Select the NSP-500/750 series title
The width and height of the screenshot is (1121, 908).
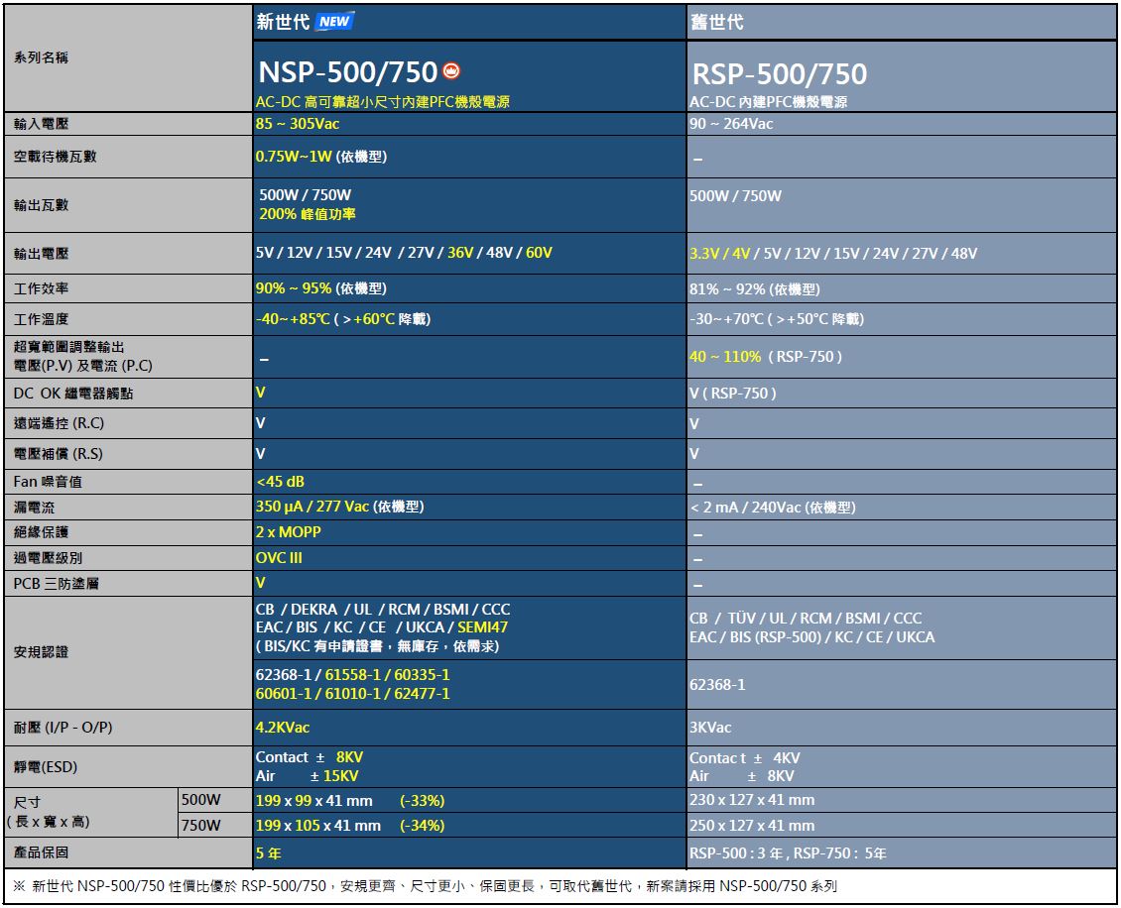[347, 72]
